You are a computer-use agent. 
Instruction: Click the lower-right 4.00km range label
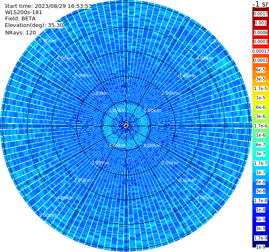click(205, 198)
